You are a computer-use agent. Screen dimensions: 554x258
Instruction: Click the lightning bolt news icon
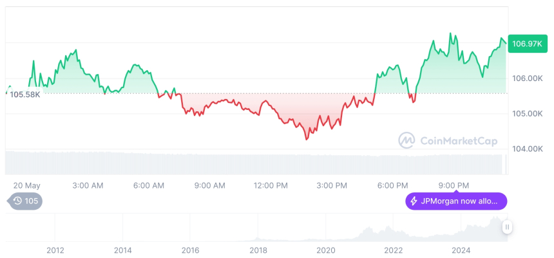[x=414, y=201]
